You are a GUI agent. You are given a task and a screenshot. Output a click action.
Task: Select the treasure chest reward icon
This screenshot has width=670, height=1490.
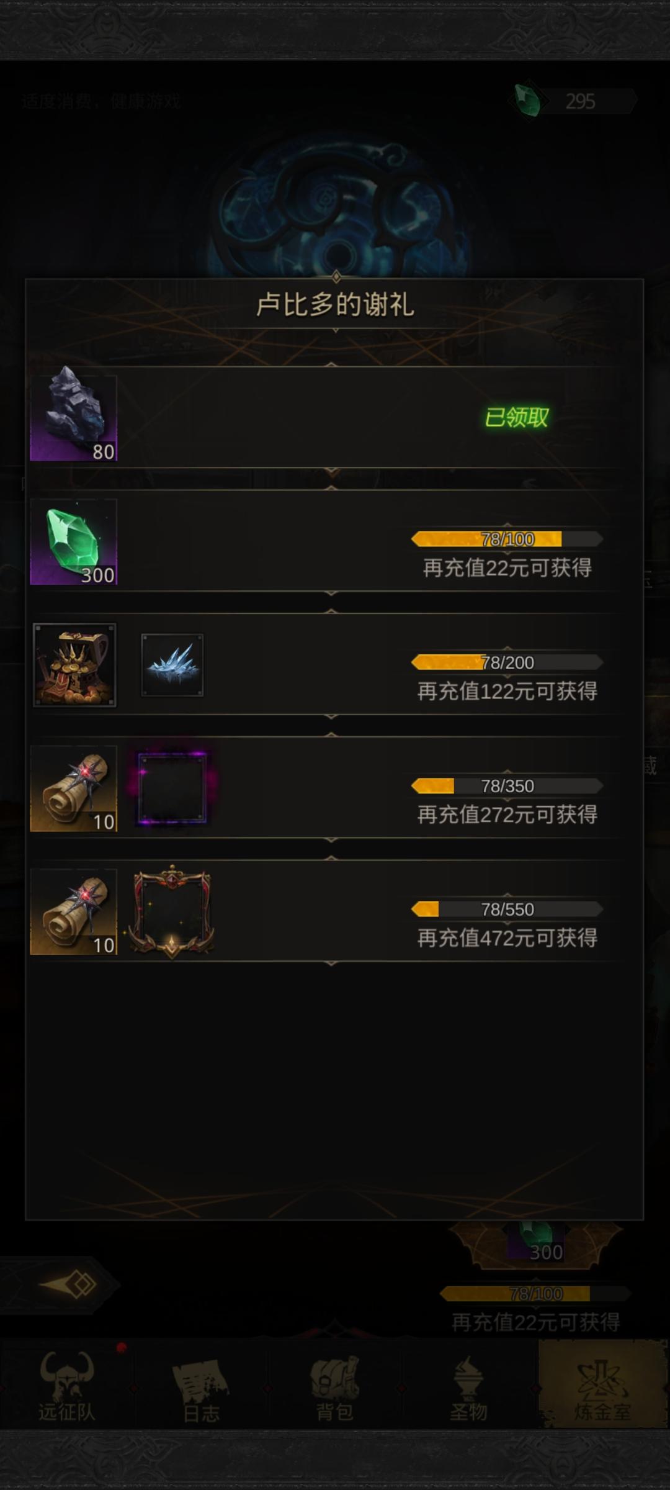click(74, 665)
